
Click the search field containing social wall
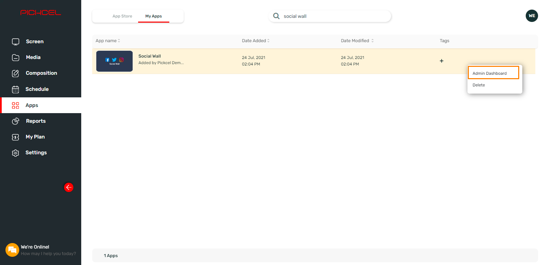click(330, 16)
